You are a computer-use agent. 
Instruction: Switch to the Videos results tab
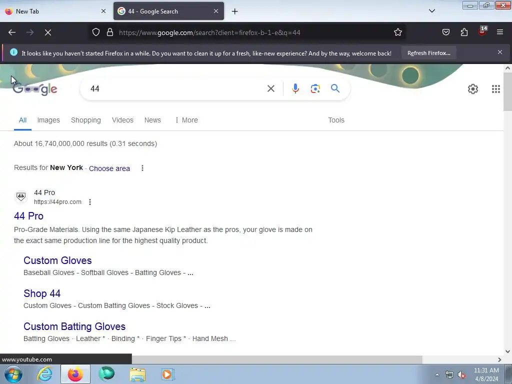coord(122,120)
